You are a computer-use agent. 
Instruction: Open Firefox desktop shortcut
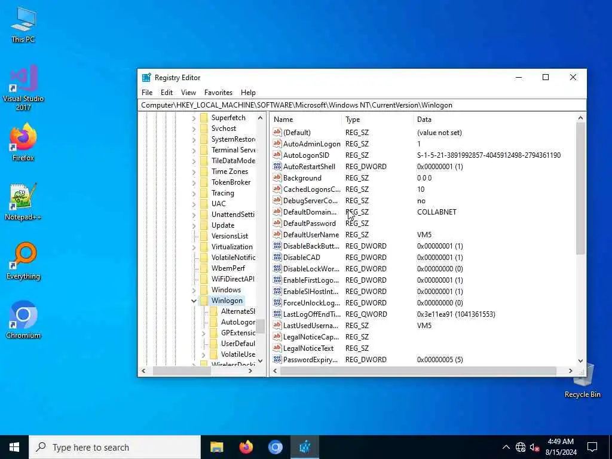pos(23,142)
